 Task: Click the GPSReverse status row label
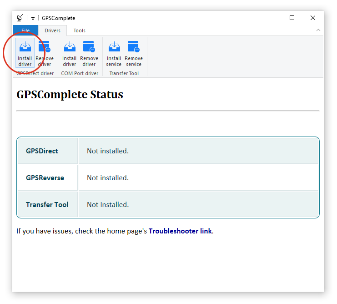coord(45,178)
